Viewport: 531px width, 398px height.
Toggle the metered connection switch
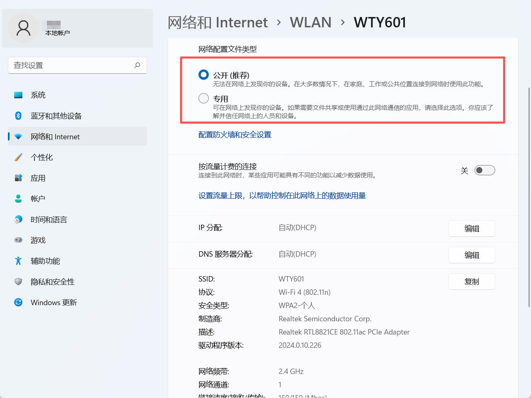point(485,170)
